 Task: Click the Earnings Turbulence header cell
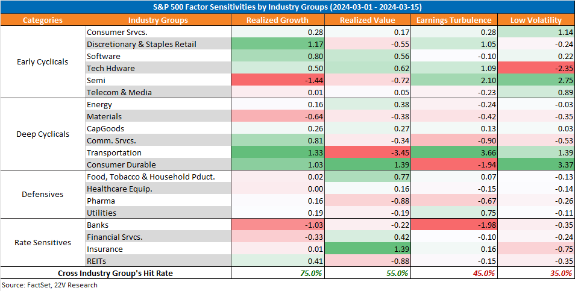pyautogui.click(x=454, y=20)
